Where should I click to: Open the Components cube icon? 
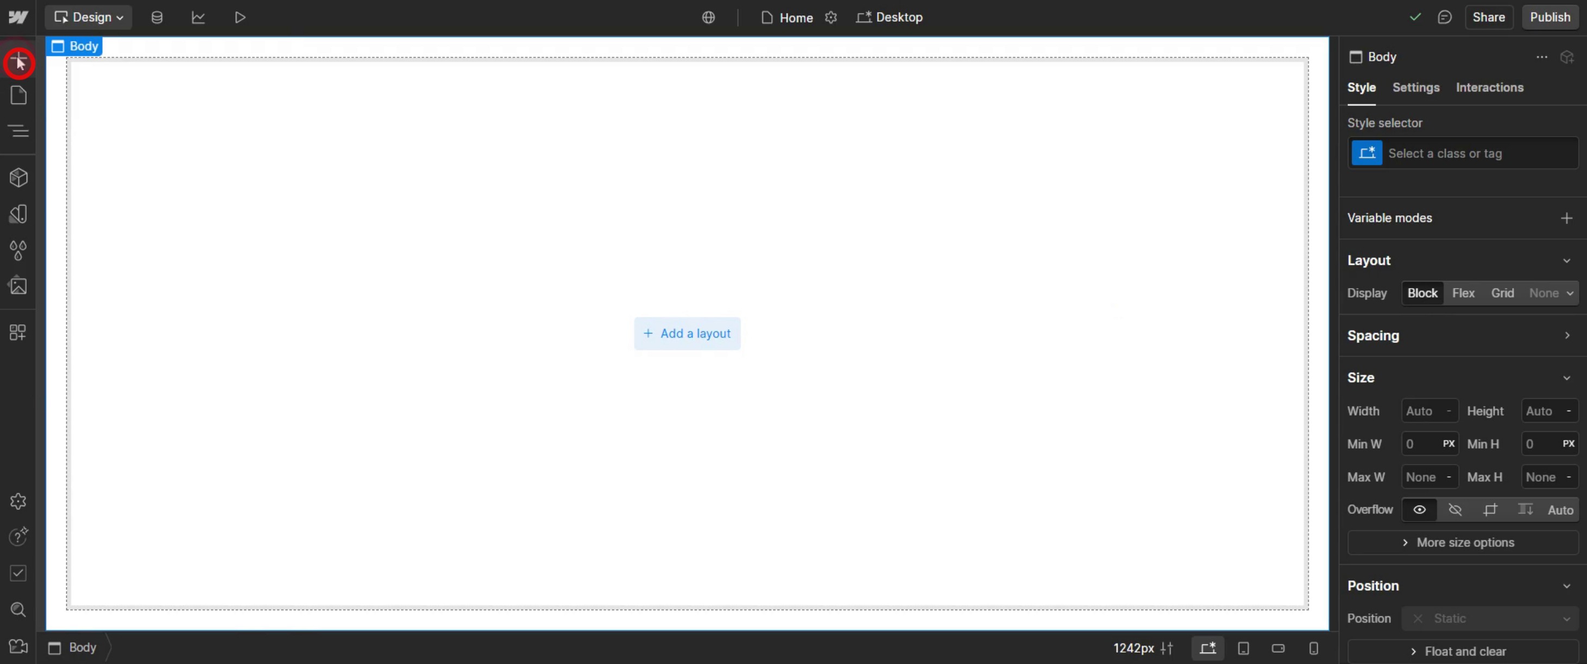[x=18, y=178]
